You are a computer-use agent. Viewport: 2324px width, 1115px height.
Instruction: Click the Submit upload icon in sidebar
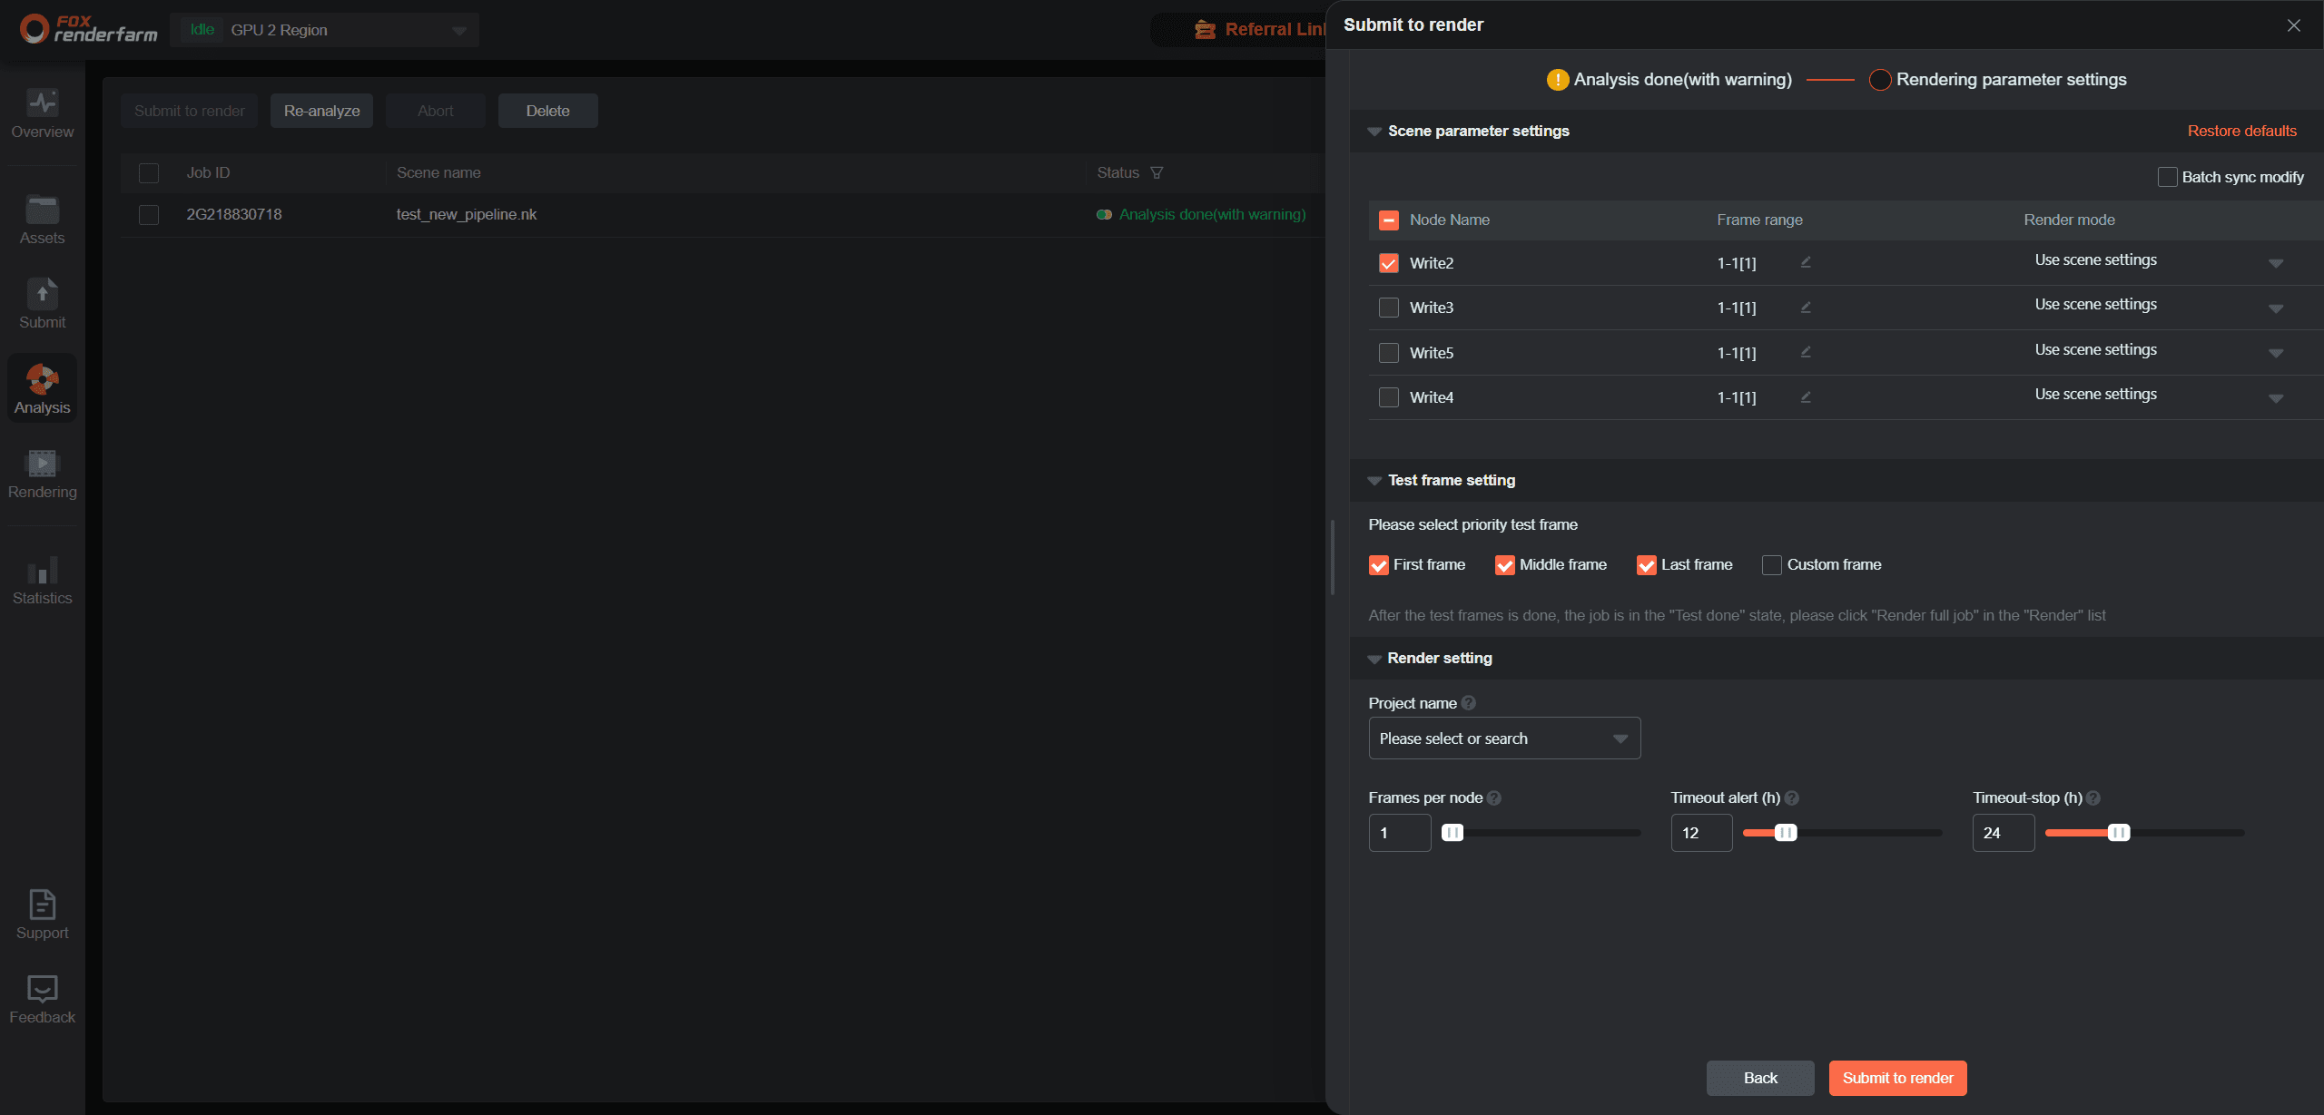(42, 294)
